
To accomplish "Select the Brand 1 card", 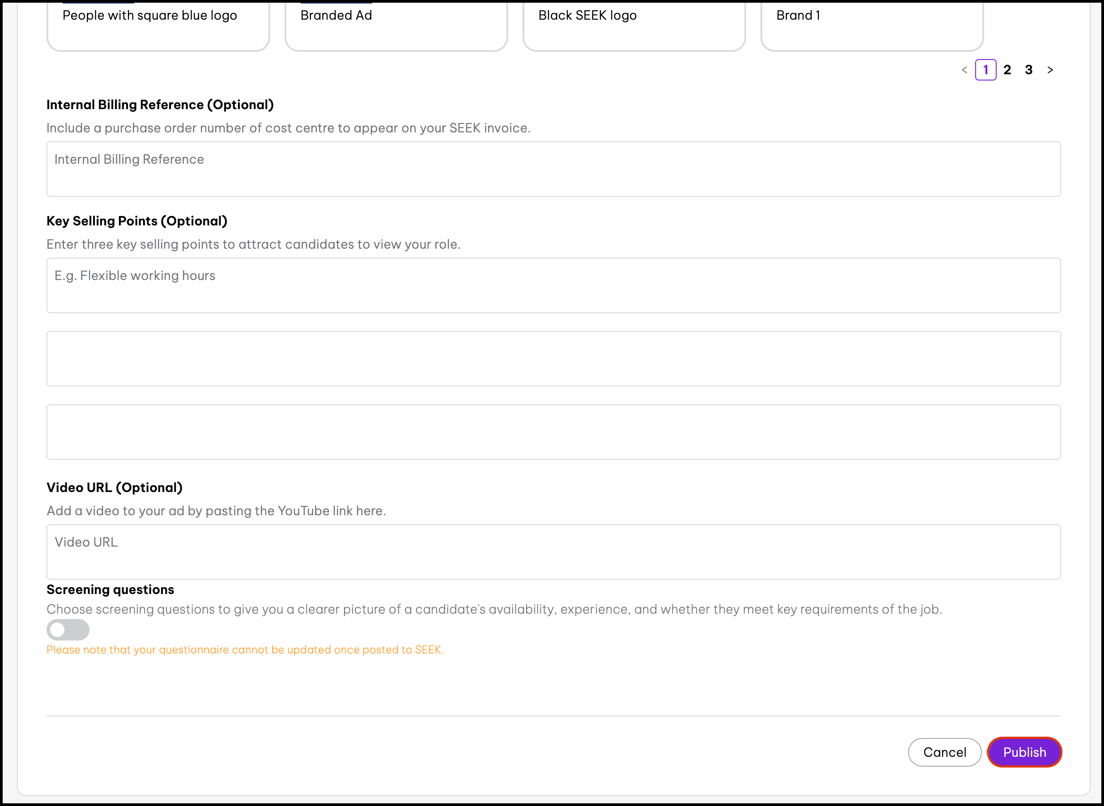I will [x=872, y=25].
